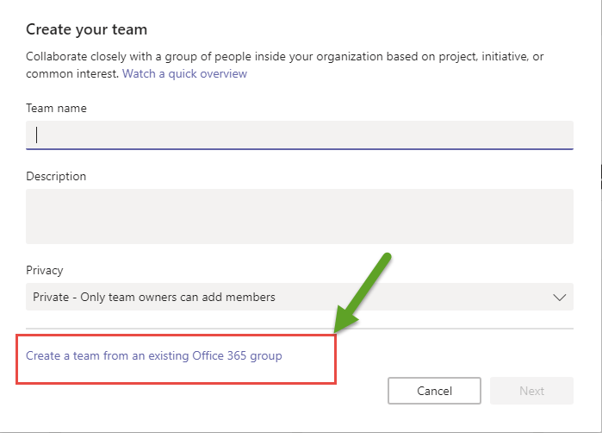Click the blinking text cursor in Team name

[x=37, y=135]
